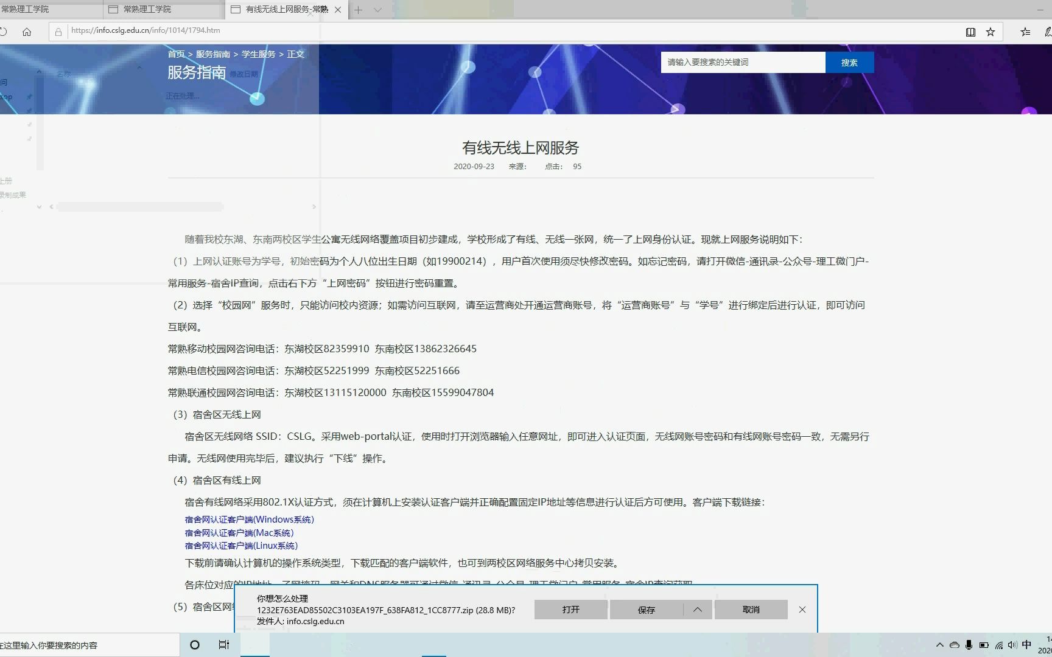This screenshot has height=657, width=1052.
Task: Switch to second 常熟理工学院 tab
Action: pyautogui.click(x=164, y=10)
